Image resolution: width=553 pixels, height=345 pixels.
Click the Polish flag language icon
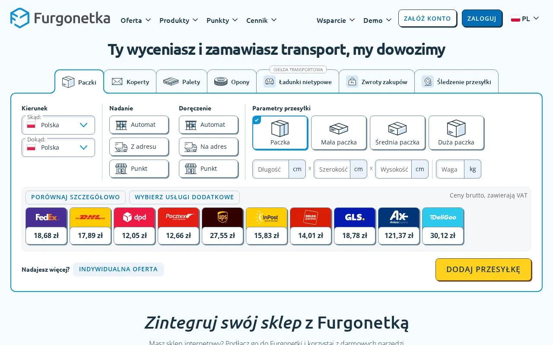pyautogui.click(x=515, y=19)
